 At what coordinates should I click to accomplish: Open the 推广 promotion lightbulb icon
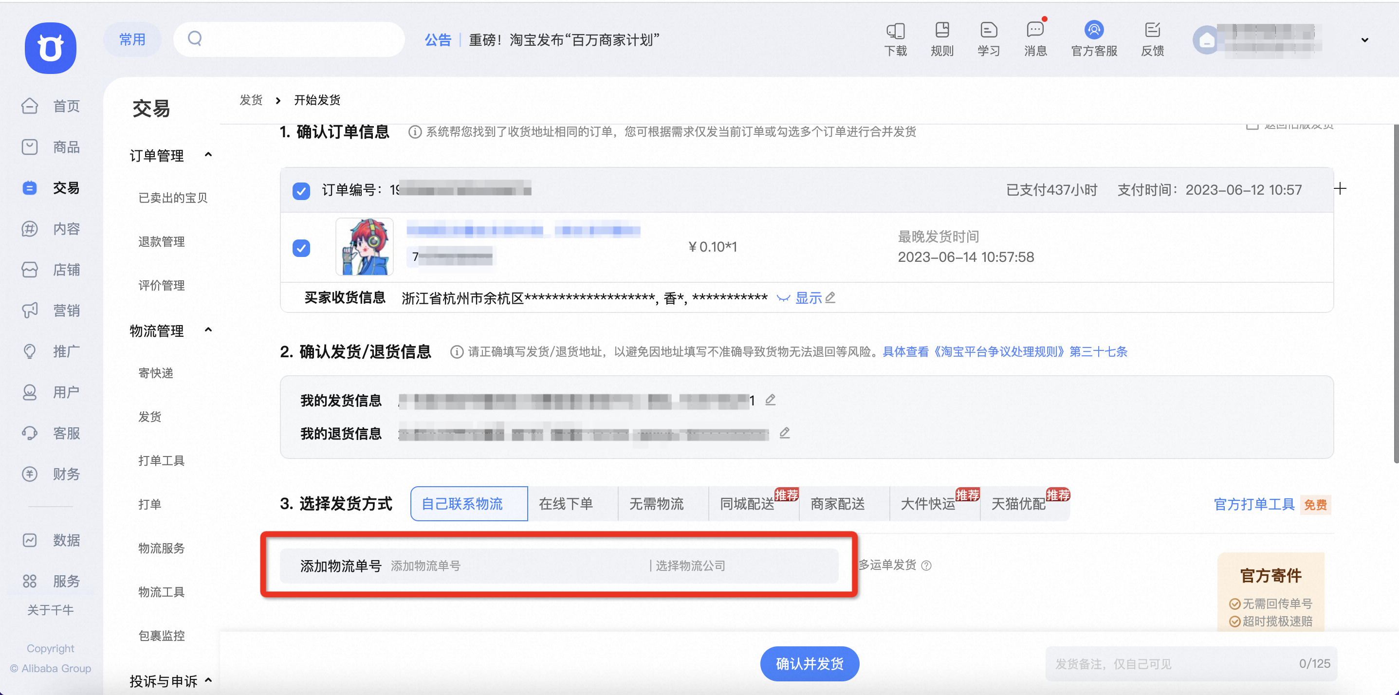[30, 351]
